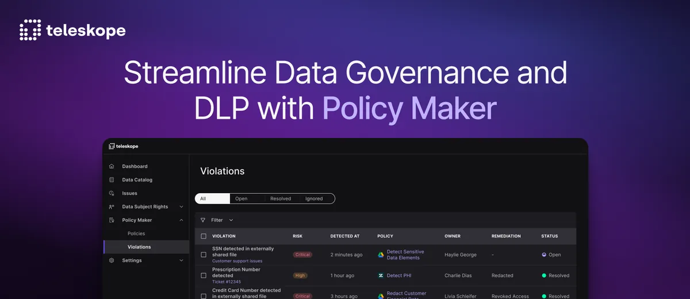Click the Policy Maker document icon

point(112,220)
